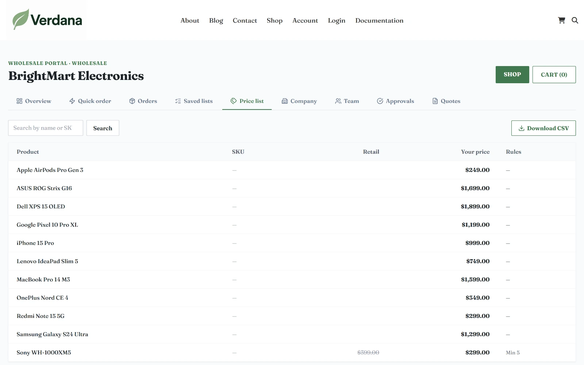View the Approvals tab
The width and height of the screenshot is (584, 365).
tap(396, 101)
